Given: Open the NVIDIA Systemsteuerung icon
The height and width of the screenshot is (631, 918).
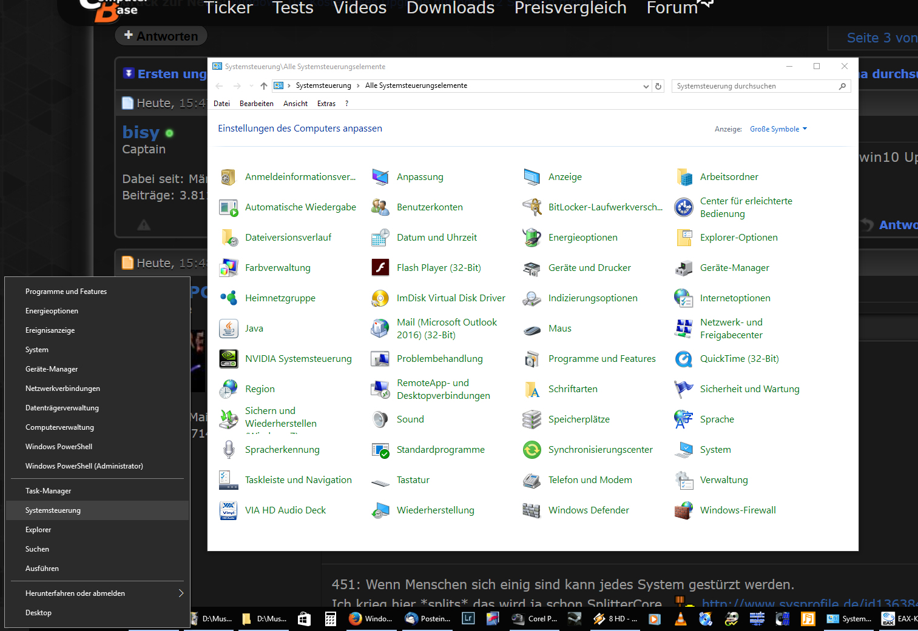Looking at the screenshot, I should tap(229, 359).
